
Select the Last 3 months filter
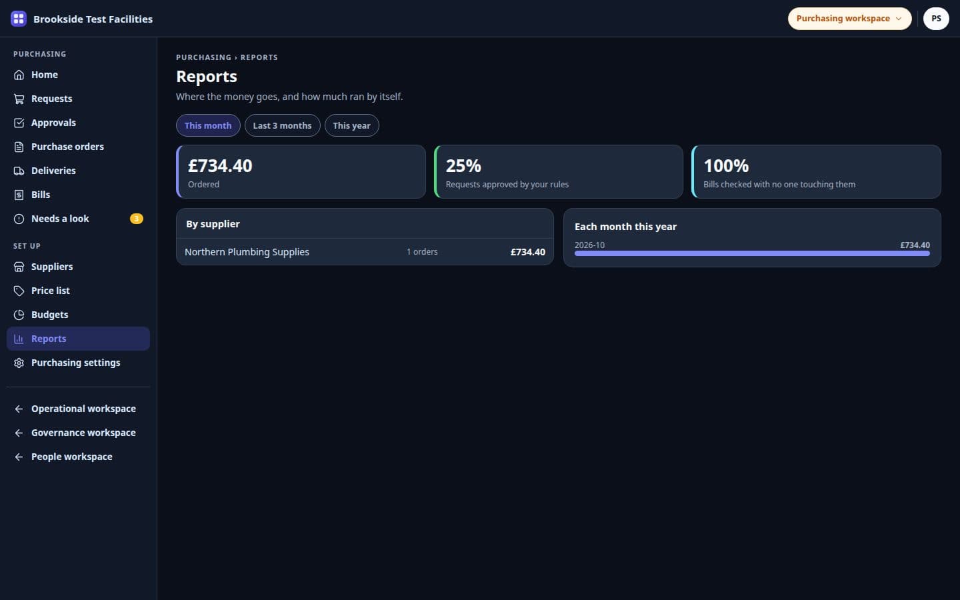[282, 125]
